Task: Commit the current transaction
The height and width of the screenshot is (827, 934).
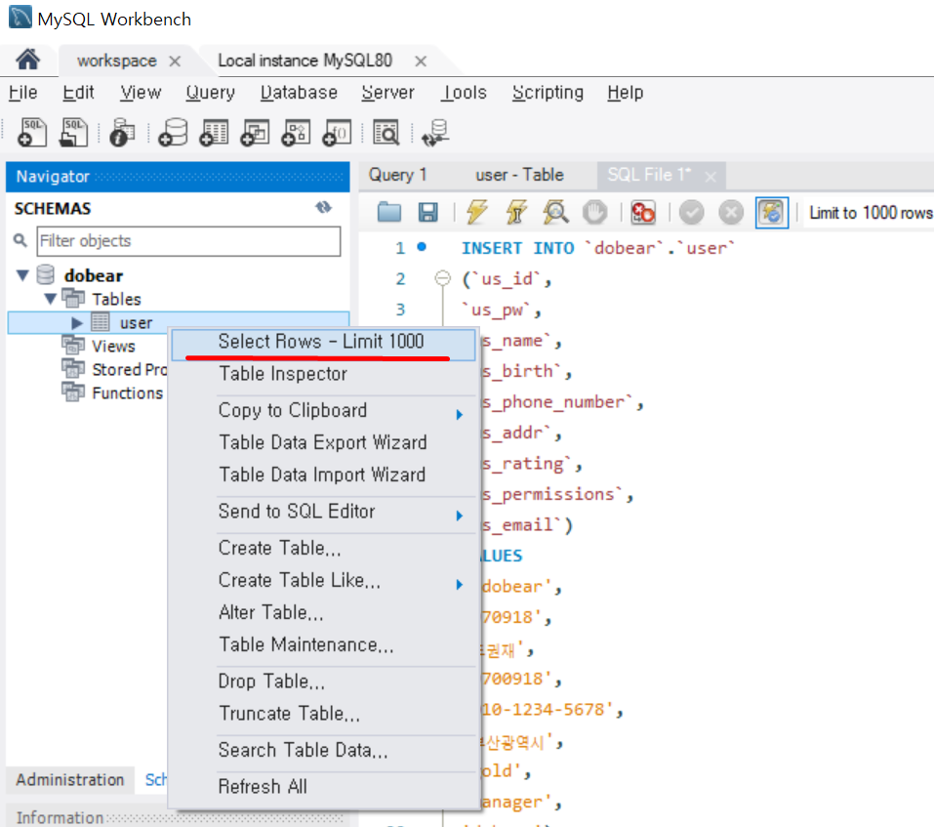Action: click(x=692, y=212)
